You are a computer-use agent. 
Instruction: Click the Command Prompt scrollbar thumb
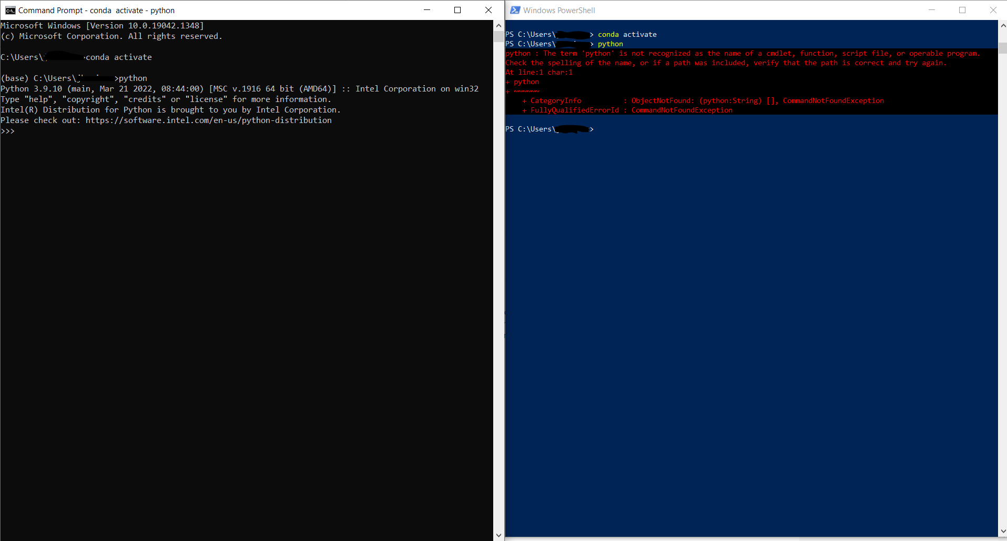point(499,36)
